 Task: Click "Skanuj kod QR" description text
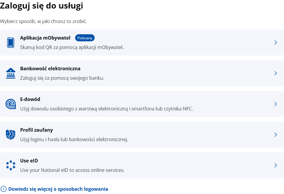click(72, 47)
